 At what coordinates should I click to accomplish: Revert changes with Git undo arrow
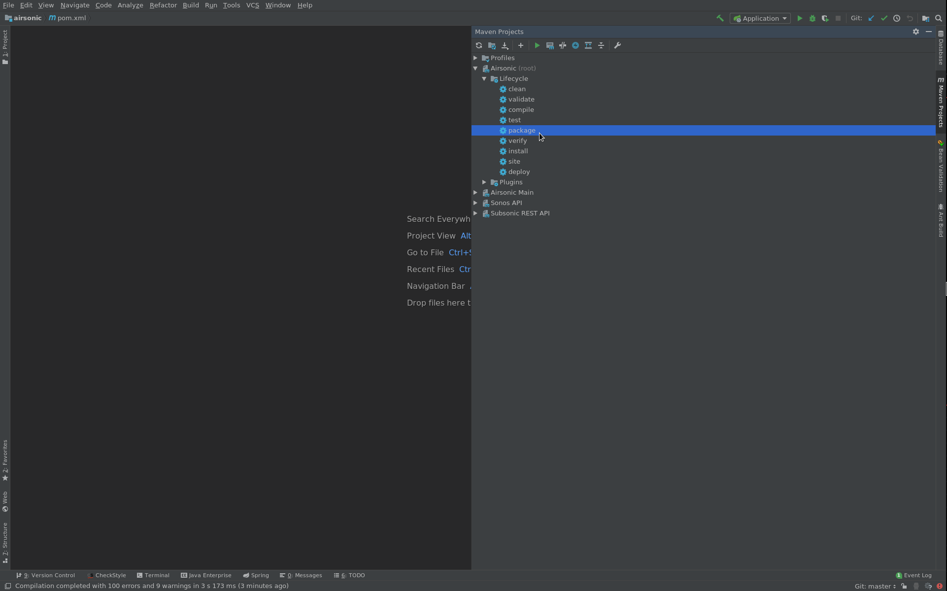pos(910,18)
